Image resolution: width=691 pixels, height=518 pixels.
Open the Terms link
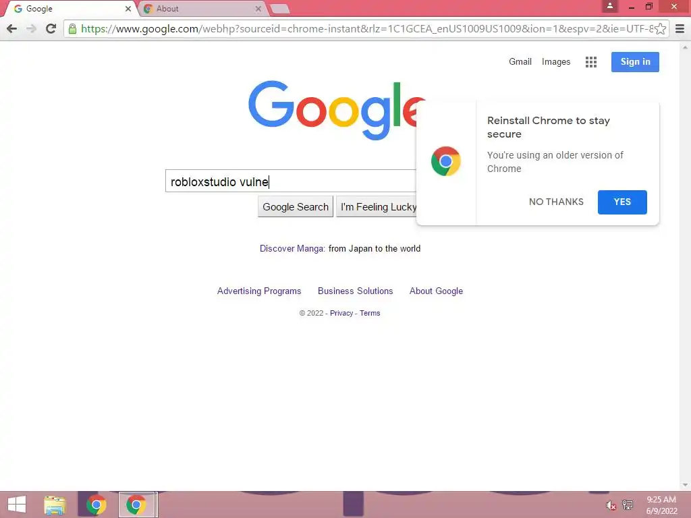(370, 313)
